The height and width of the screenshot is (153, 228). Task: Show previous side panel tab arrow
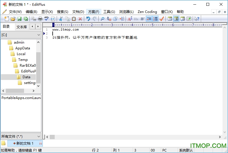[x=32, y=27]
